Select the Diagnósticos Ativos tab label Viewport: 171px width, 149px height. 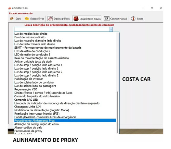tap(90, 19)
